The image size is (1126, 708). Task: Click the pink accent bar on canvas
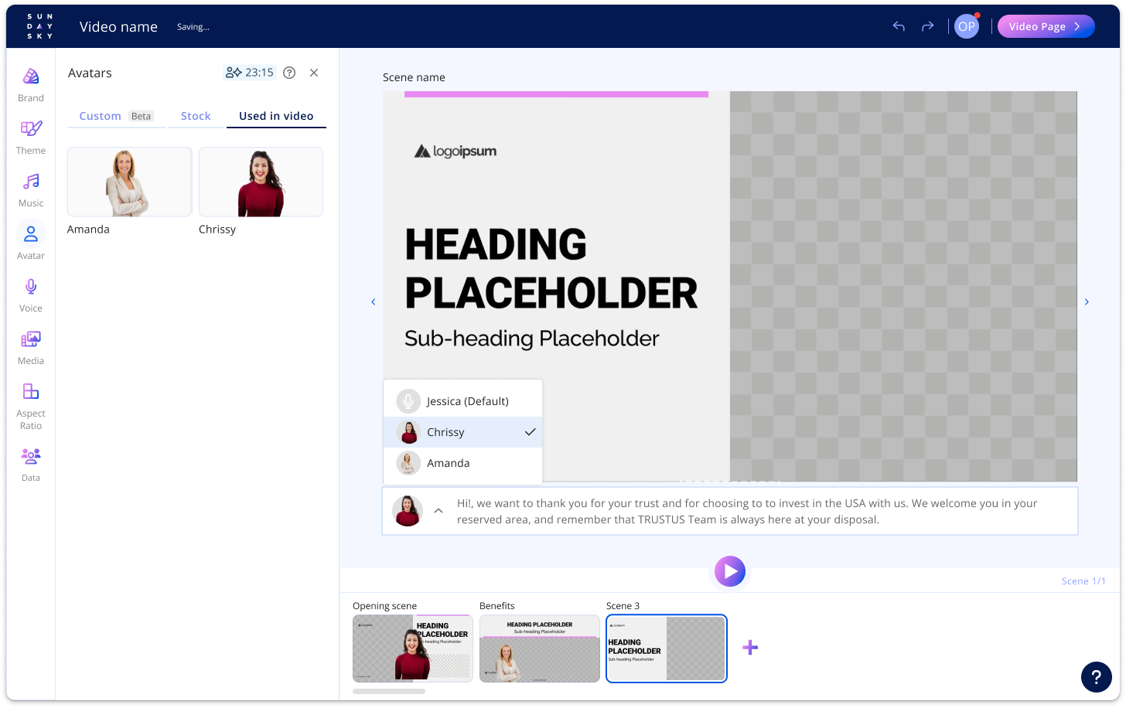coord(556,94)
